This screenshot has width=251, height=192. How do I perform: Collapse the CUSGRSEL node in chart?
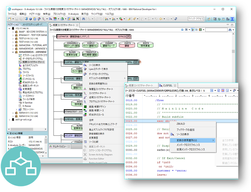(61, 78)
